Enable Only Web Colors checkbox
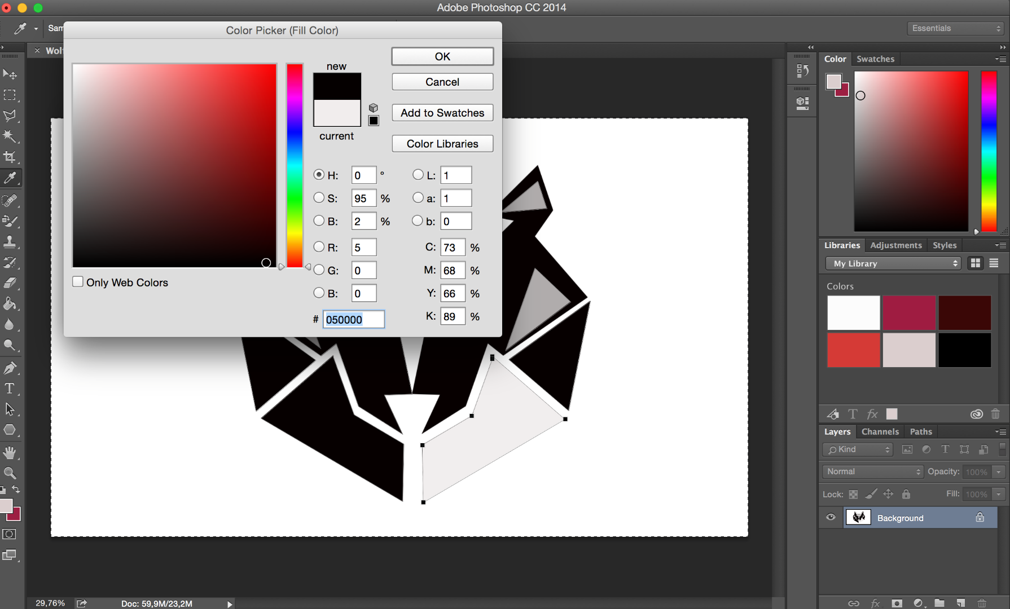 [x=78, y=282]
